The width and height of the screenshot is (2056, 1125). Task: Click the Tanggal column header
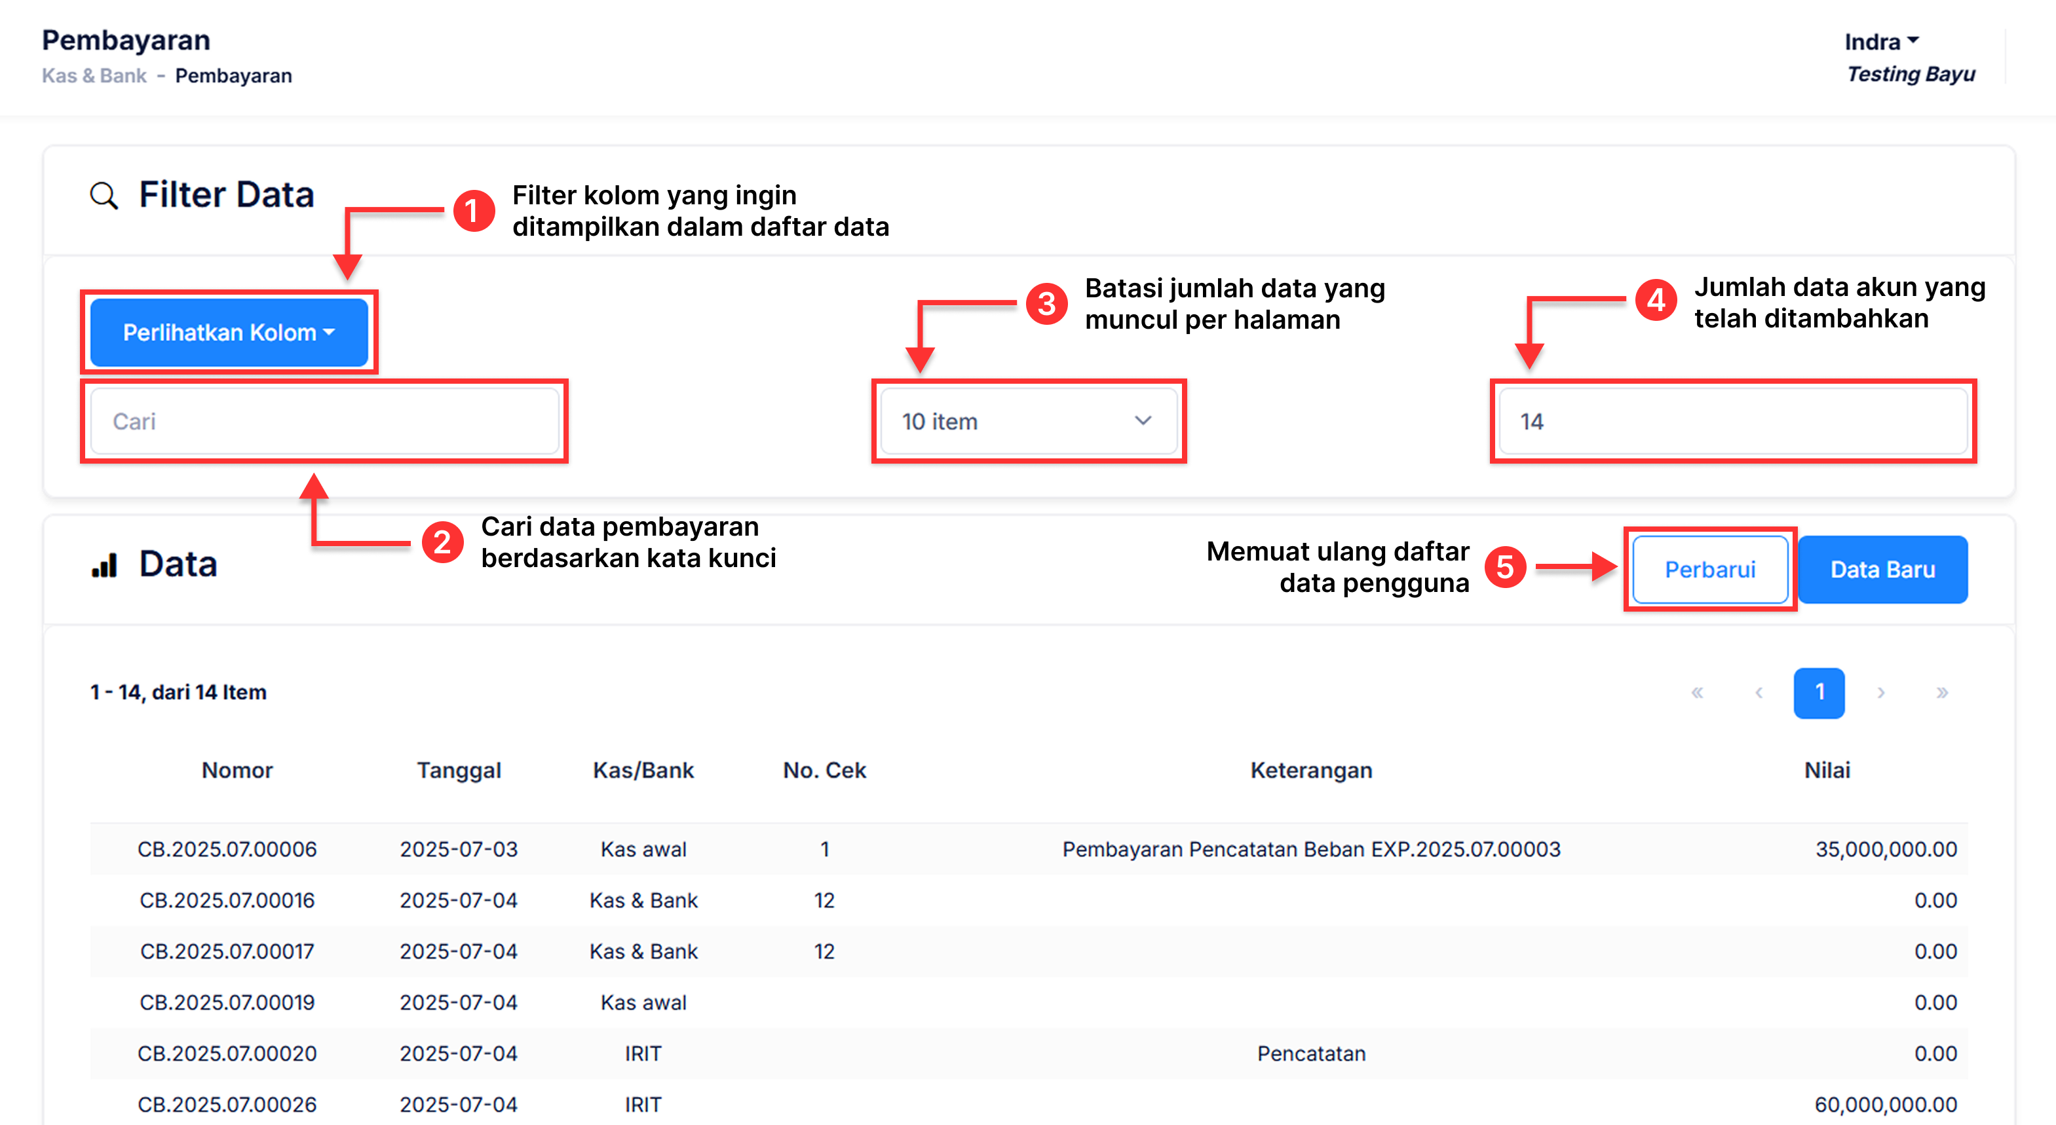(x=459, y=770)
